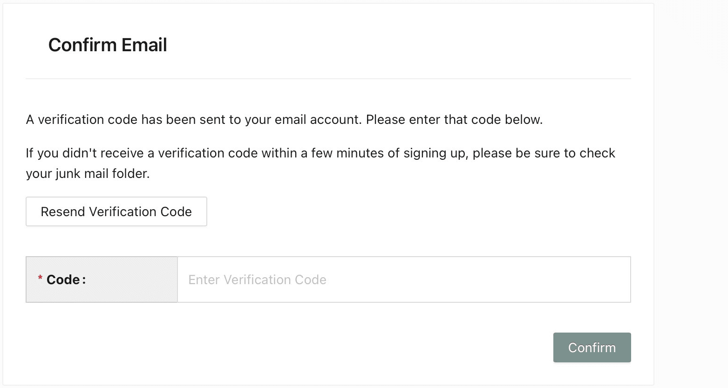Click the word "Confirm" in the page heading
The image size is (728, 388).
[82, 45]
